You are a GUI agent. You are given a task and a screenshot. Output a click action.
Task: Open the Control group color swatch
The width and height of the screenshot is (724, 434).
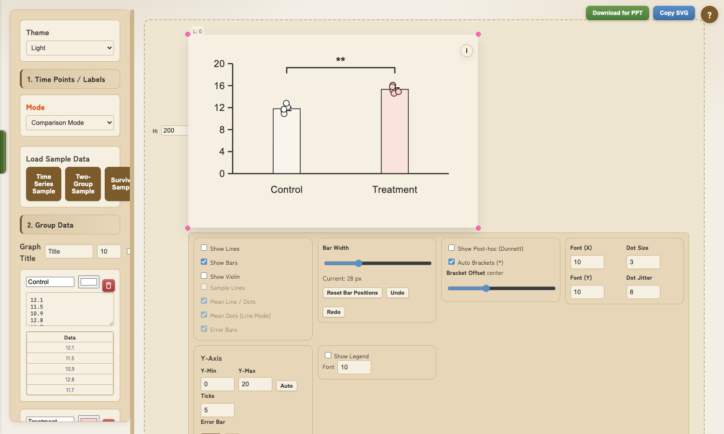[x=89, y=282]
